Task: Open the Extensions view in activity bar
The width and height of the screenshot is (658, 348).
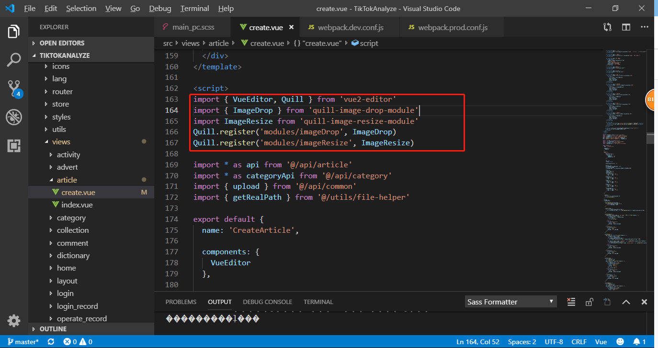Action: pos(14,146)
